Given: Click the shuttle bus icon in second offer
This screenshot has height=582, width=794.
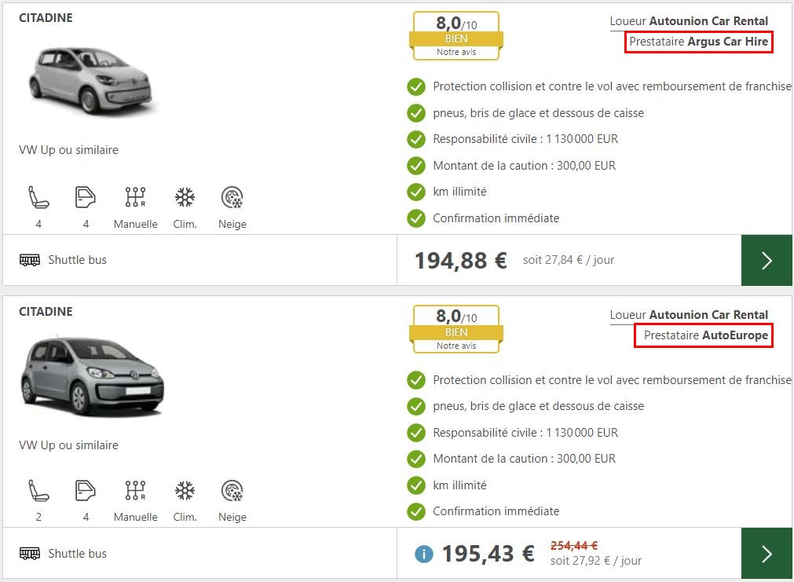Looking at the screenshot, I should point(30,554).
